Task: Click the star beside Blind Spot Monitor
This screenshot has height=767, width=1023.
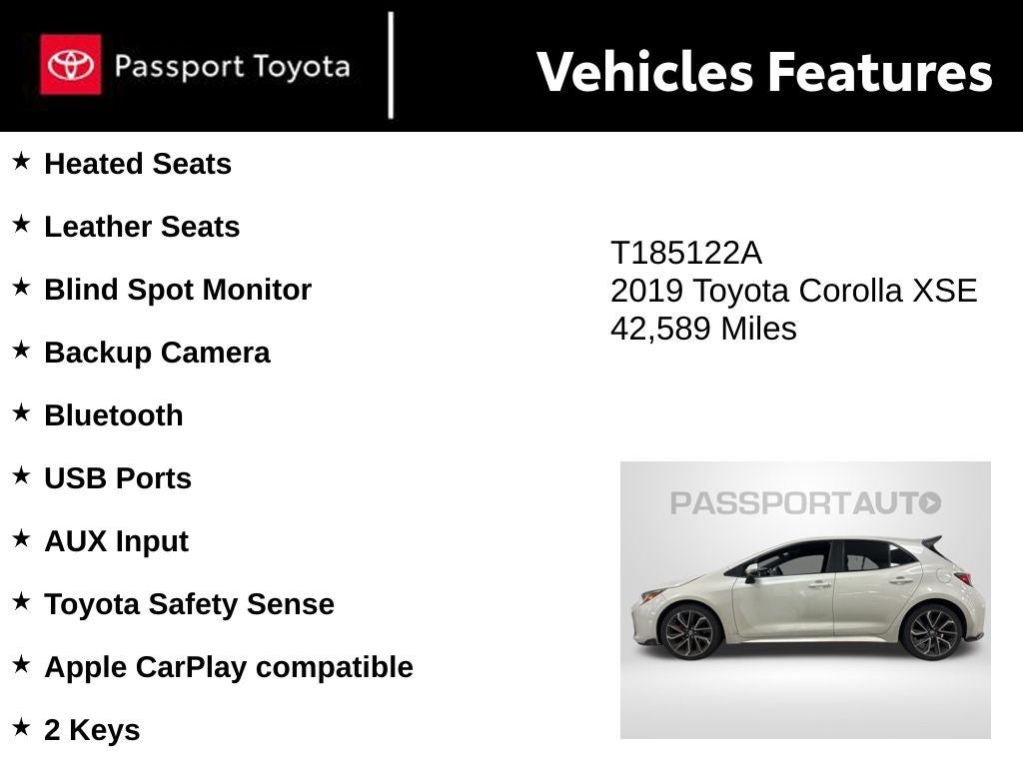Action: (21, 287)
